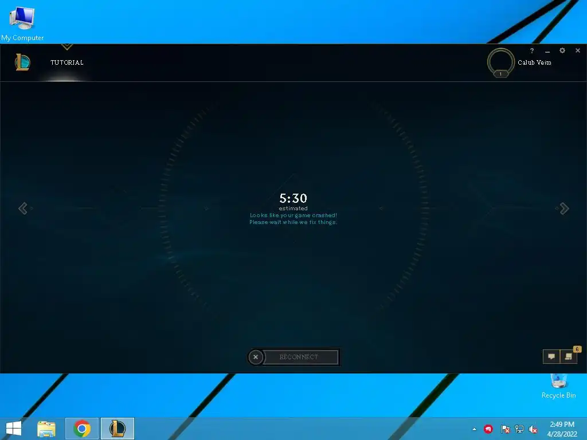Open the help question mark icon
The width and height of the screenshot is (587, 440).
[x=531, y=50]
